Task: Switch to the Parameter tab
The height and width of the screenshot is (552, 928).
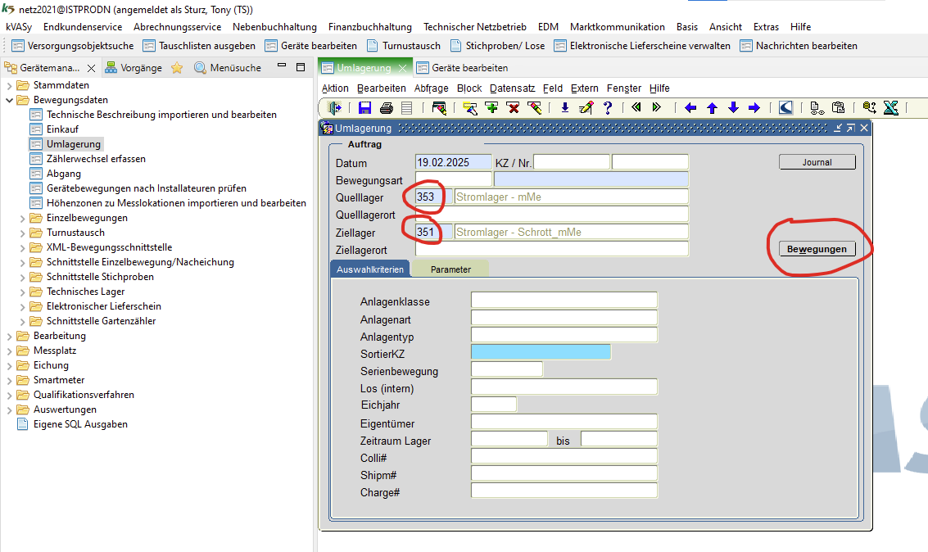Action: pos(450,269)
